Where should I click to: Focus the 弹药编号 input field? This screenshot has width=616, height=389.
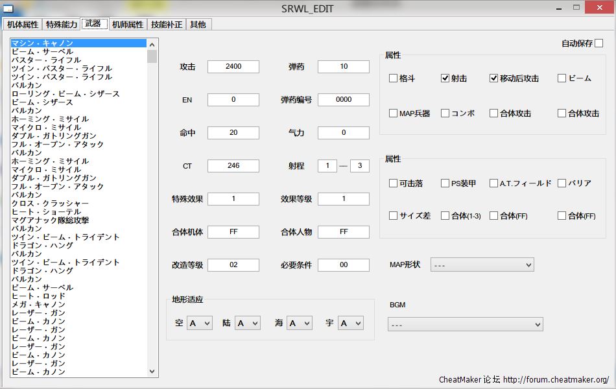tap(343, 100)
